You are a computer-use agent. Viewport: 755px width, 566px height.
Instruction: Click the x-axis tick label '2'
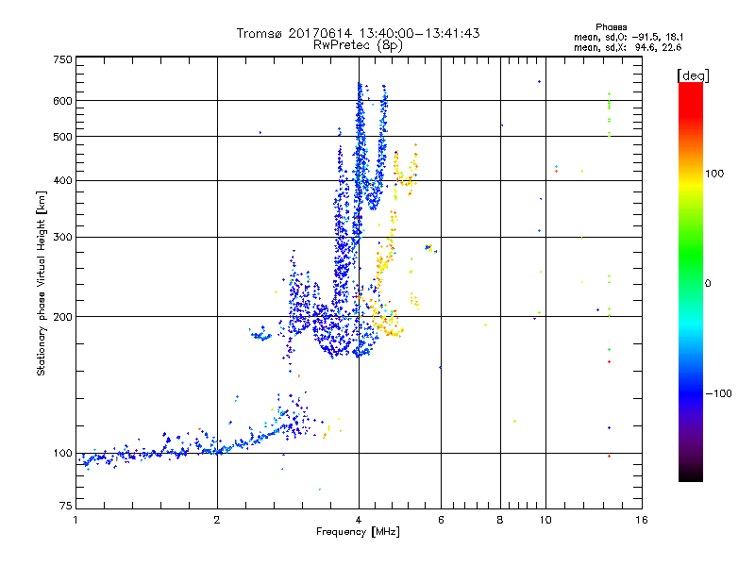217,520
